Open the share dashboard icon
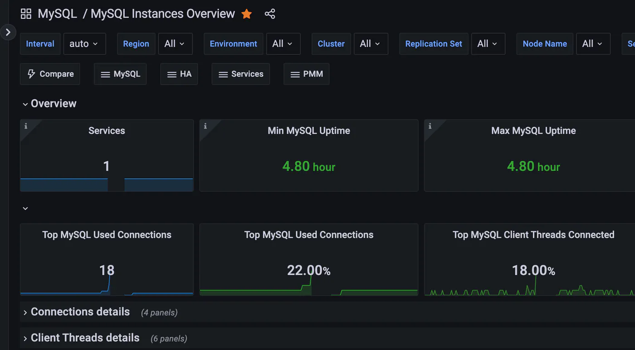635x350 pixels. coord(270,14)
